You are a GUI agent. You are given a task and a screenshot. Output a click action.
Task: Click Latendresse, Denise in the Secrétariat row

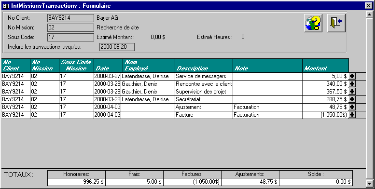point(148,99)
